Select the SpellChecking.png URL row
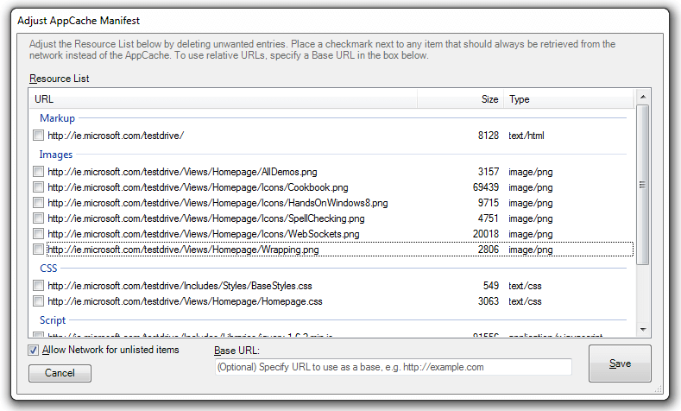Screen dimensions: 681x411 point(206,218)
